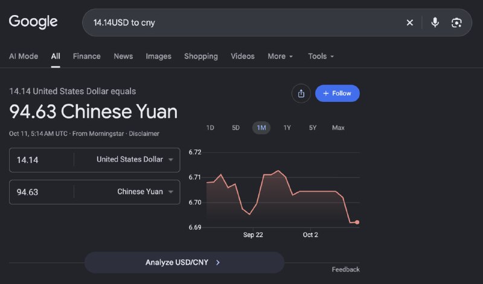483x284 pixels.
Task: Expand the More dropdown menu
Action: (x=280, y=56)
